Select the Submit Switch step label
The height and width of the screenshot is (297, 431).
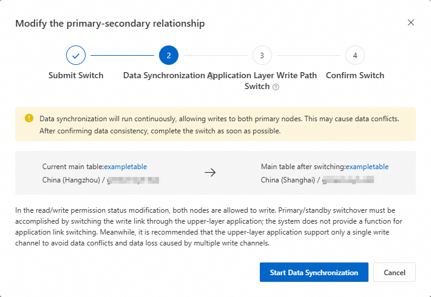point(76,76)
